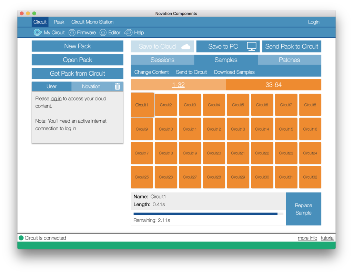Show the User packs tab
Screen dimensions: 353x274
tap(51, 86)
